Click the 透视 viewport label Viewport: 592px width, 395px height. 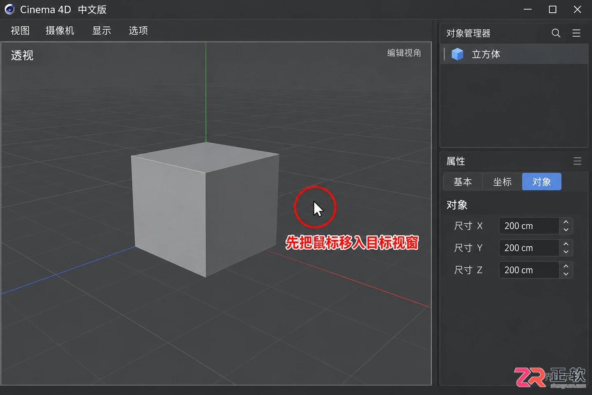pyautogui.click(x=22, y=56)
